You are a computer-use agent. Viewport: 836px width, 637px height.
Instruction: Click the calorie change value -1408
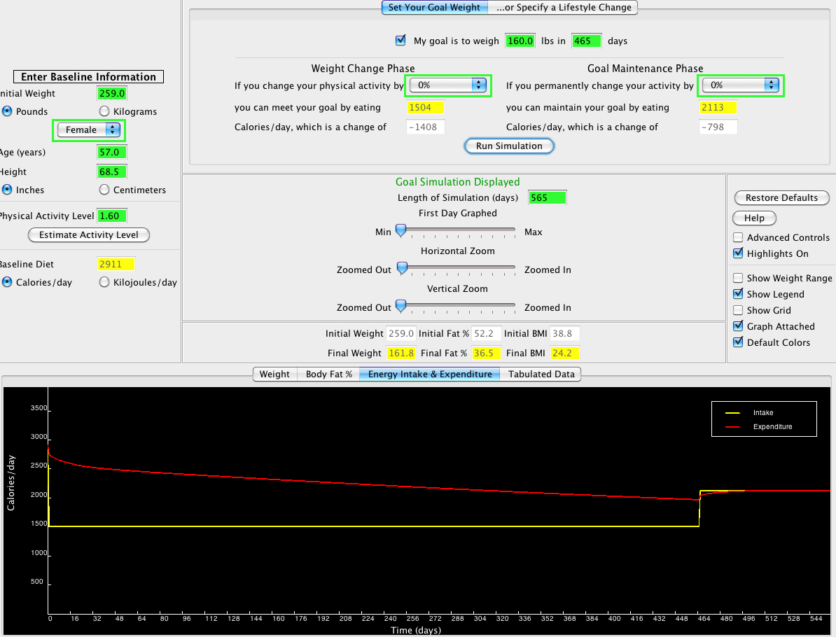pos(425,127)
